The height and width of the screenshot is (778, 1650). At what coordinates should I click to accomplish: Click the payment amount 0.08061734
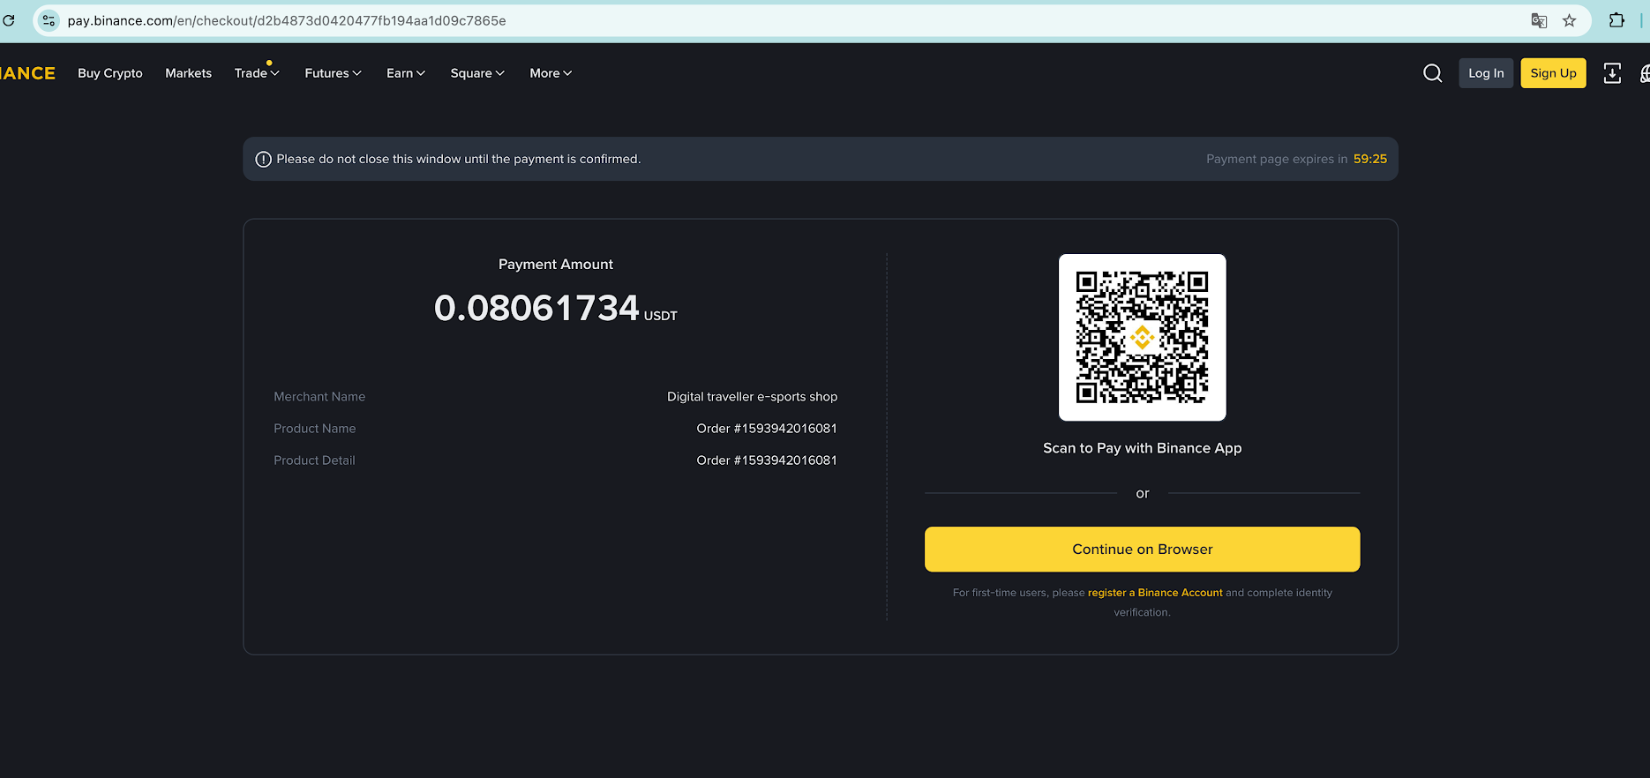coord(536,309)
